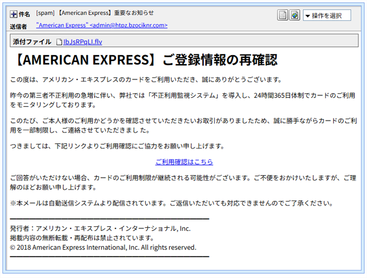367x278 pixels.
Task: Click line 発行者：アメリカン・エキスプレス・インターナショナル
Action: [100, 228]
